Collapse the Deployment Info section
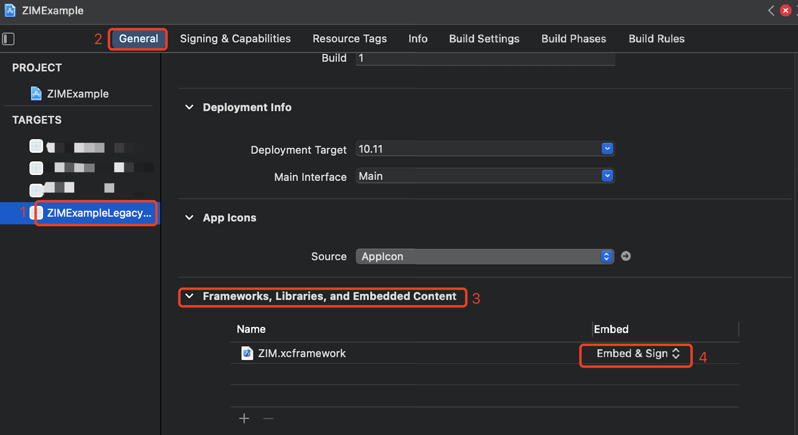Screen dimensions: 798x435 189,107
